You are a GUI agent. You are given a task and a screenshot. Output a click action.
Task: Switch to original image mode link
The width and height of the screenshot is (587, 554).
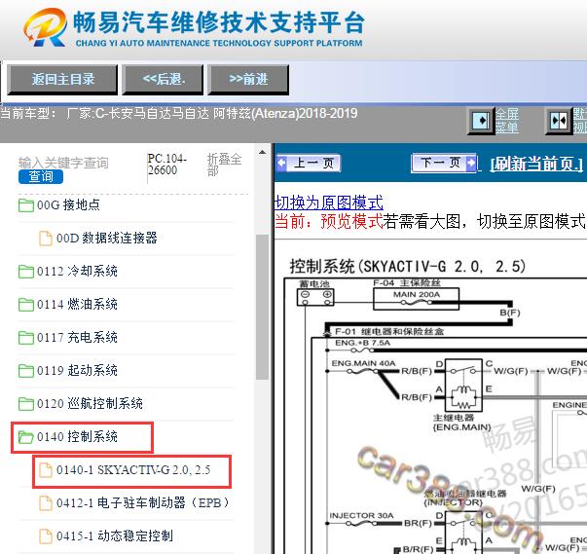(329, 203)
